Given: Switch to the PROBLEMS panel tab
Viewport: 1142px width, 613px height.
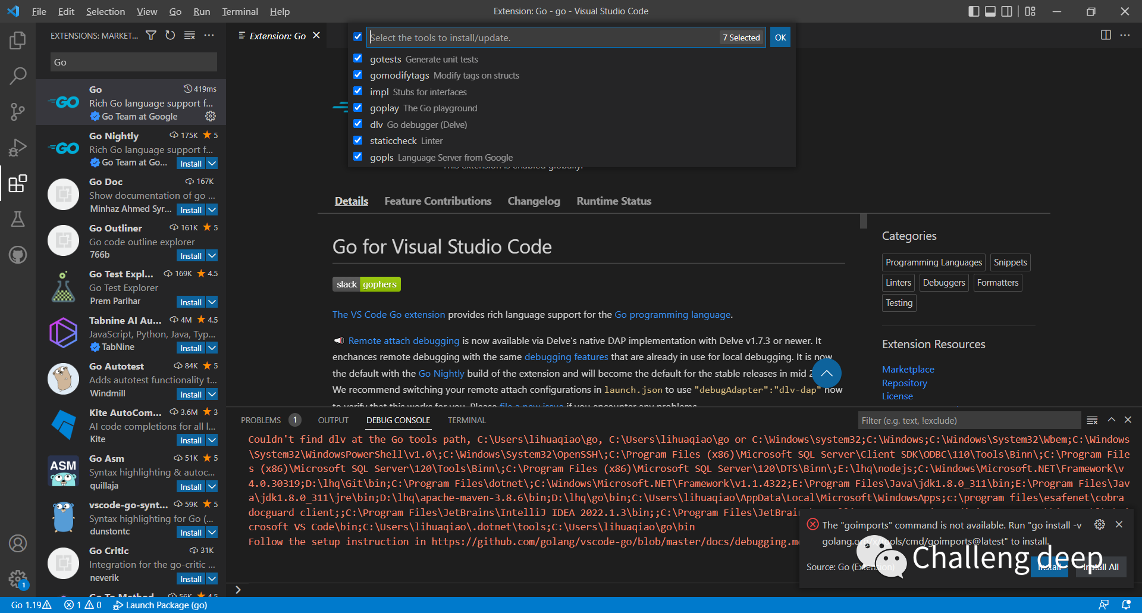Looking at the screenshot, I should coord(261,420).
